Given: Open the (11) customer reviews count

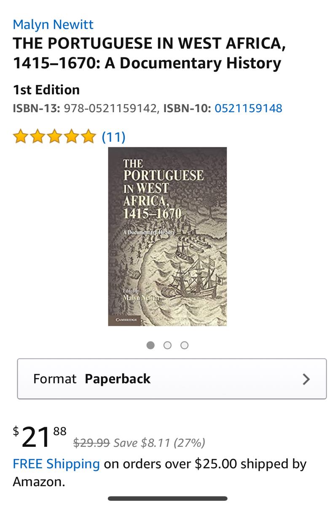Looking at the screenshot, I should [x=114, y=137].
